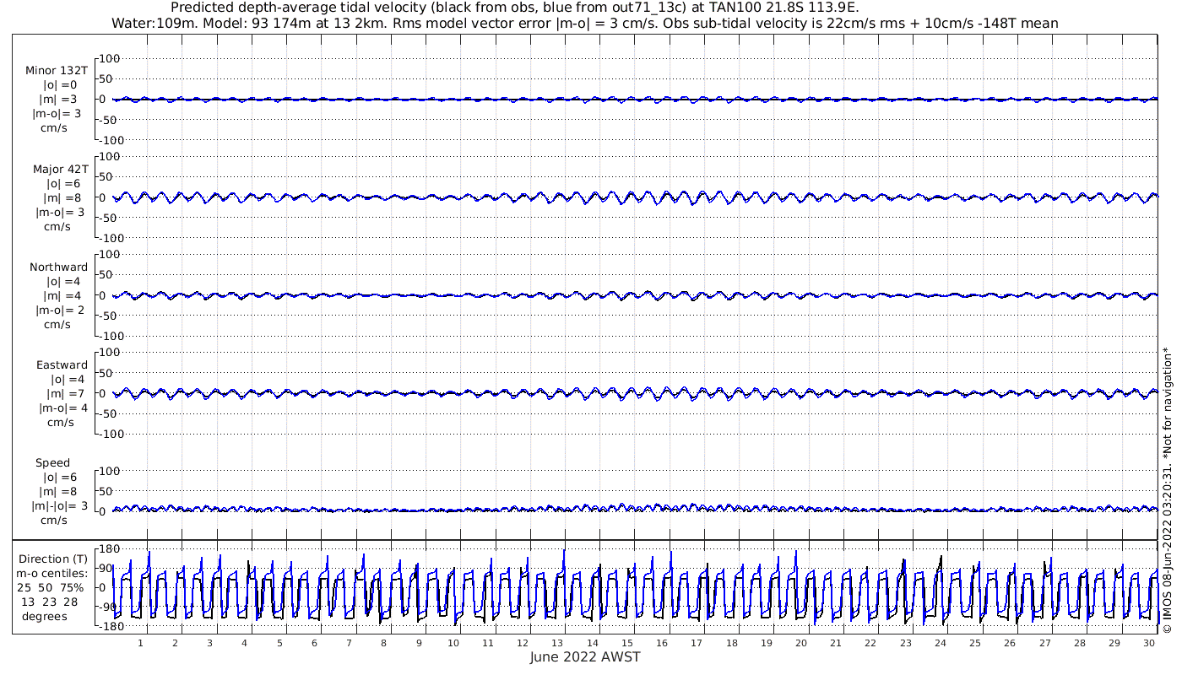
Task: Click day 26 on the date axis
Action: [1010, 643]
